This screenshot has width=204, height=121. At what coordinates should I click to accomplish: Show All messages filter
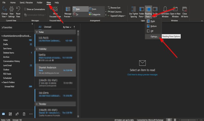click(x=40, y=27)
